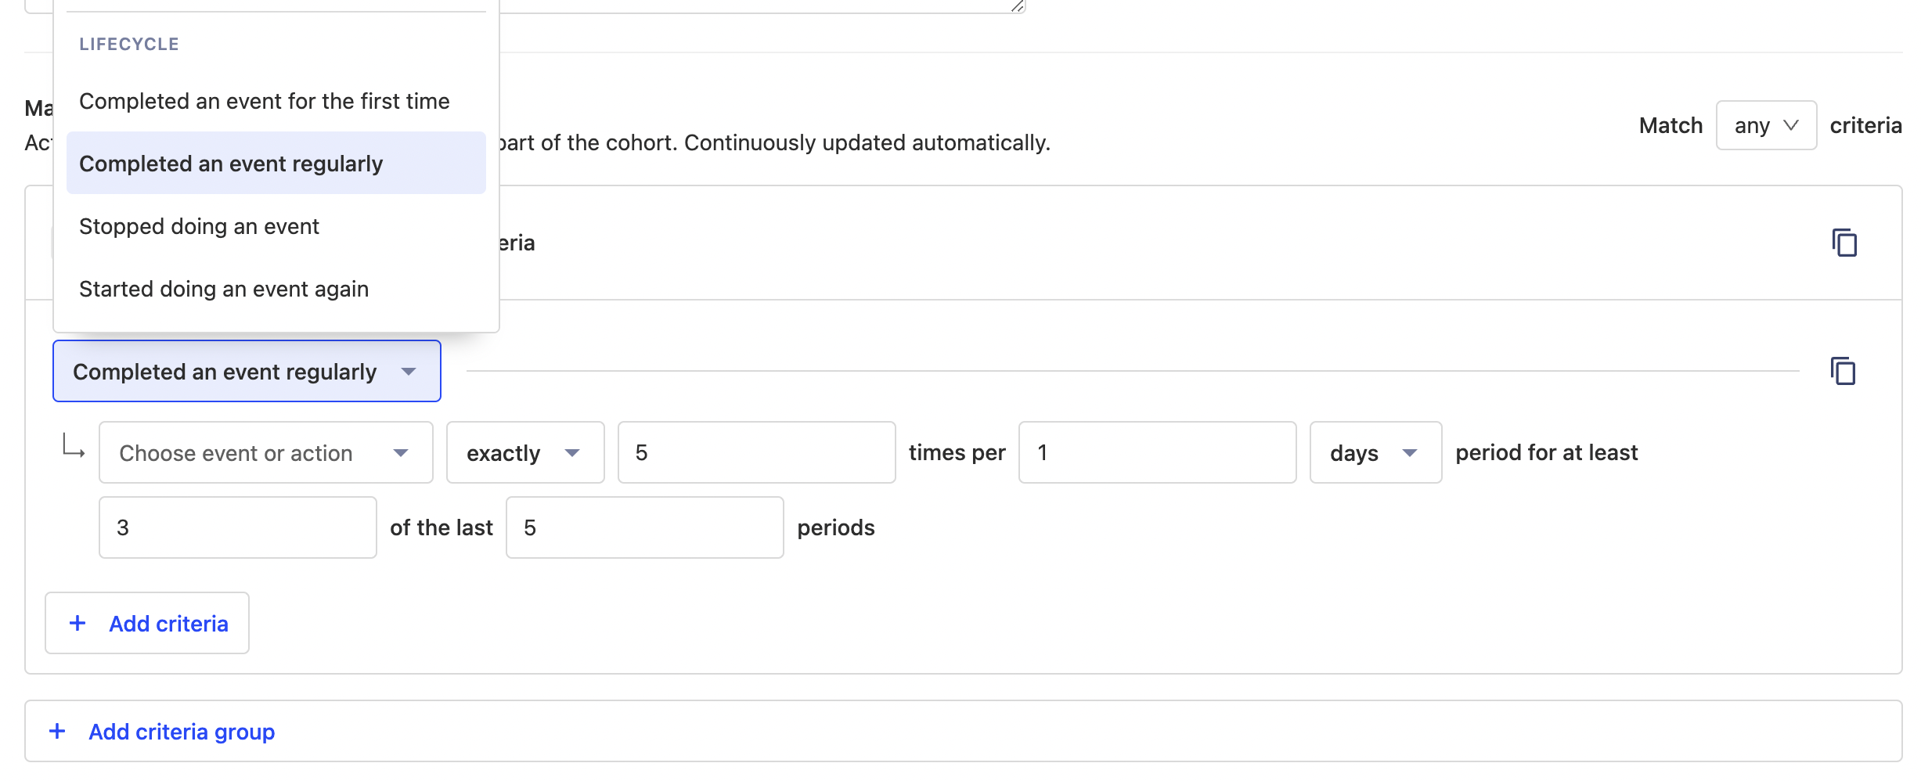Change Match criteria from any

(x=1766, y=124)
